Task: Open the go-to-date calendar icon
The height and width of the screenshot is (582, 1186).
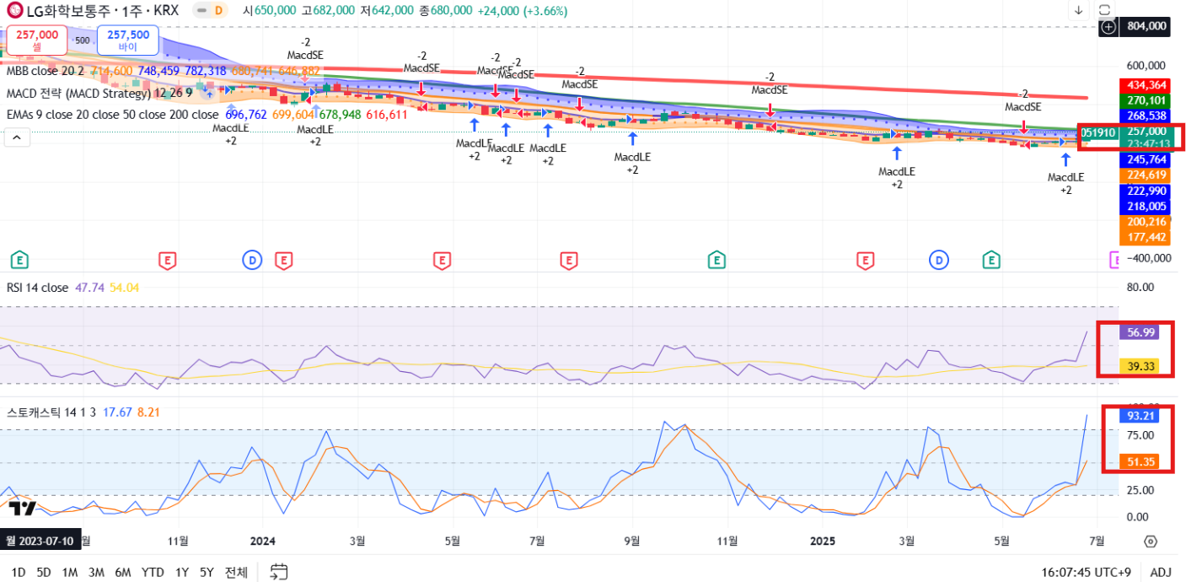Action: pyautogui.click(x=280, y=572)
